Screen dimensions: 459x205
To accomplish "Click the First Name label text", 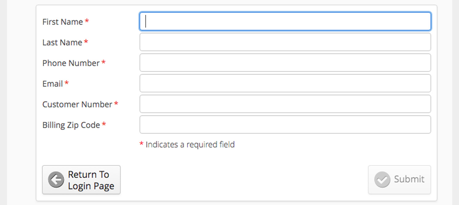I will pos(63,22).
